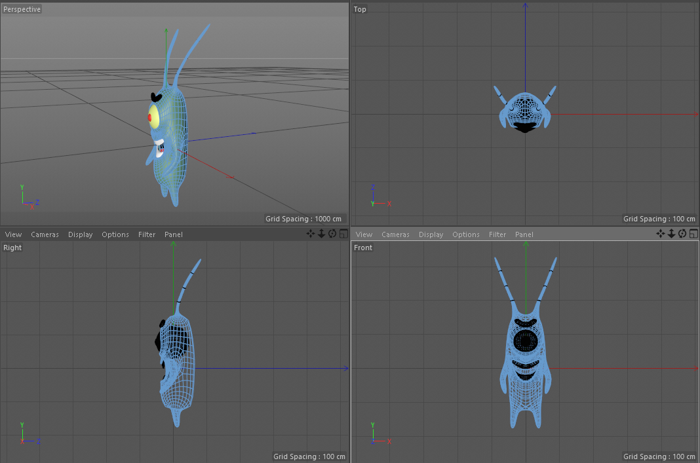
Task: Toggle single-view mode icon in the Right viewport
Action: [x=342, y=234]
